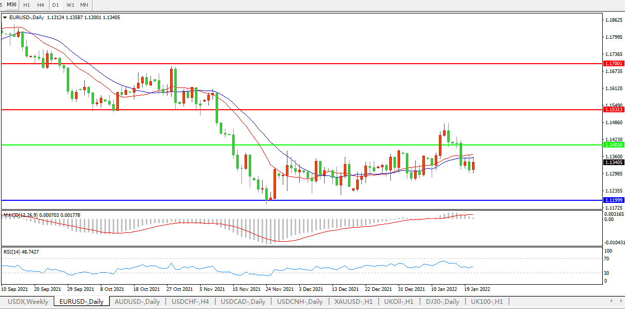This screenshot has width=625, height=309.
Task: Click the red 1.17001 price level label
Action: click(x=614, y=64)
